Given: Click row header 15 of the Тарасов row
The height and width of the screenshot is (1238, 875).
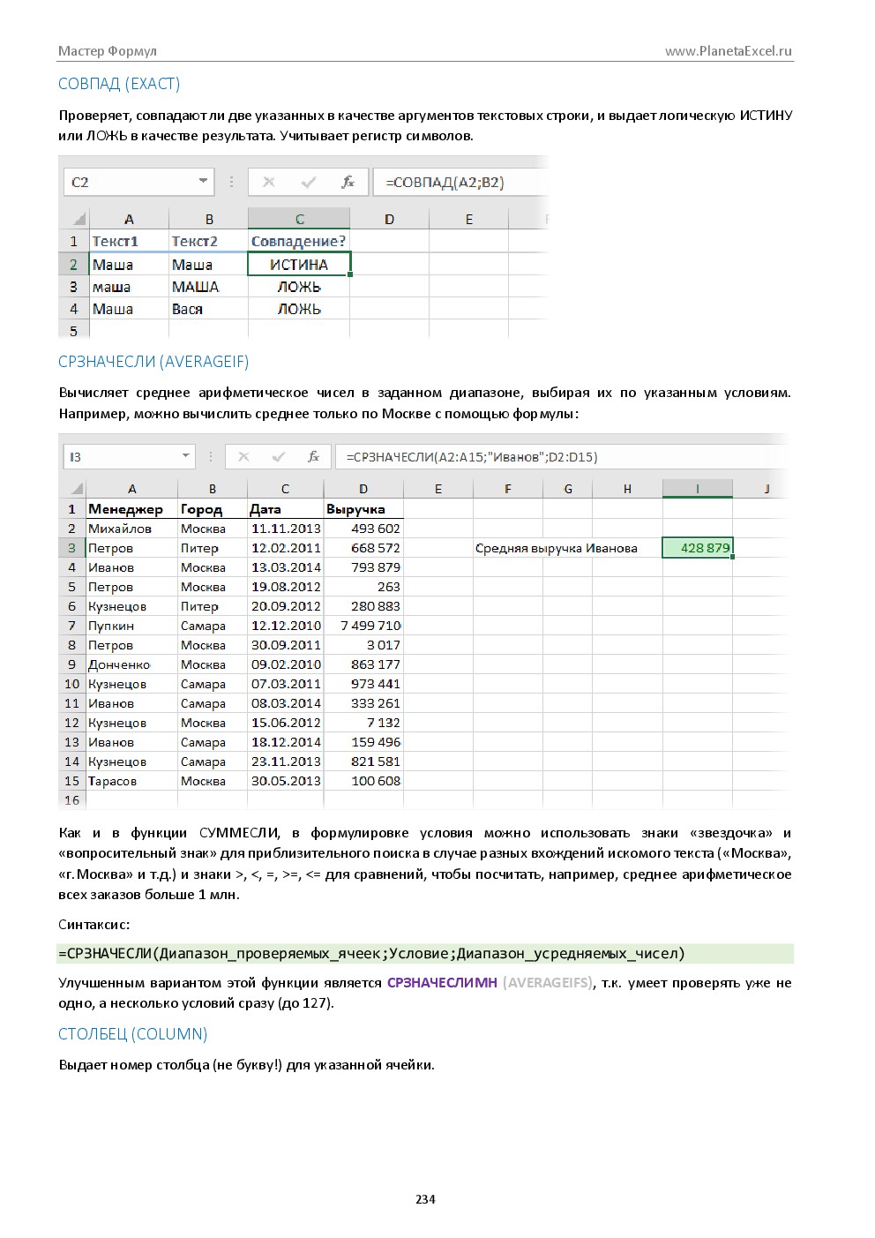Looking at the screenshot, I should (71, 781).
